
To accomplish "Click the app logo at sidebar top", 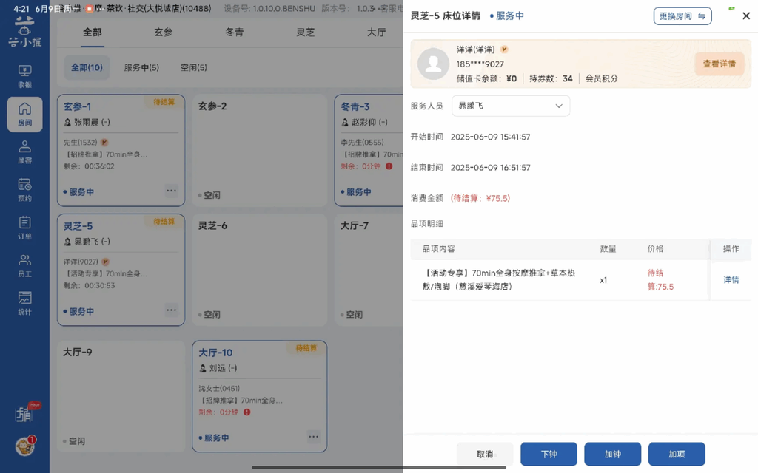I will coord(24,32).
